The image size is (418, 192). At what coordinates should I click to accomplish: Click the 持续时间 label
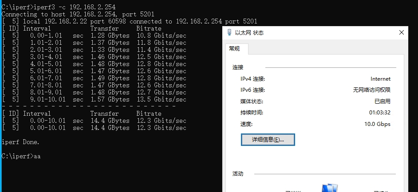click(x=252, y=113)
